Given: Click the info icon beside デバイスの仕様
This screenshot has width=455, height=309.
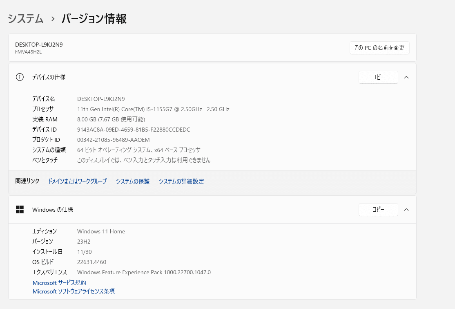Looking at the screenshot, I should pyautogui.click(x=20, y=77).
